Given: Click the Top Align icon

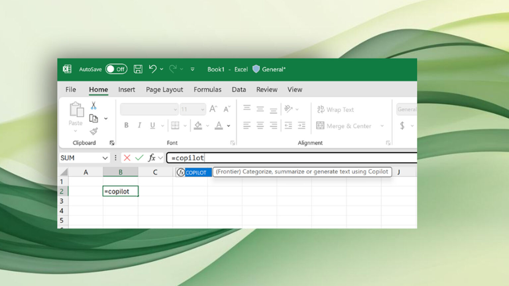Looking at the screenshot, I should tap(247, 108).
